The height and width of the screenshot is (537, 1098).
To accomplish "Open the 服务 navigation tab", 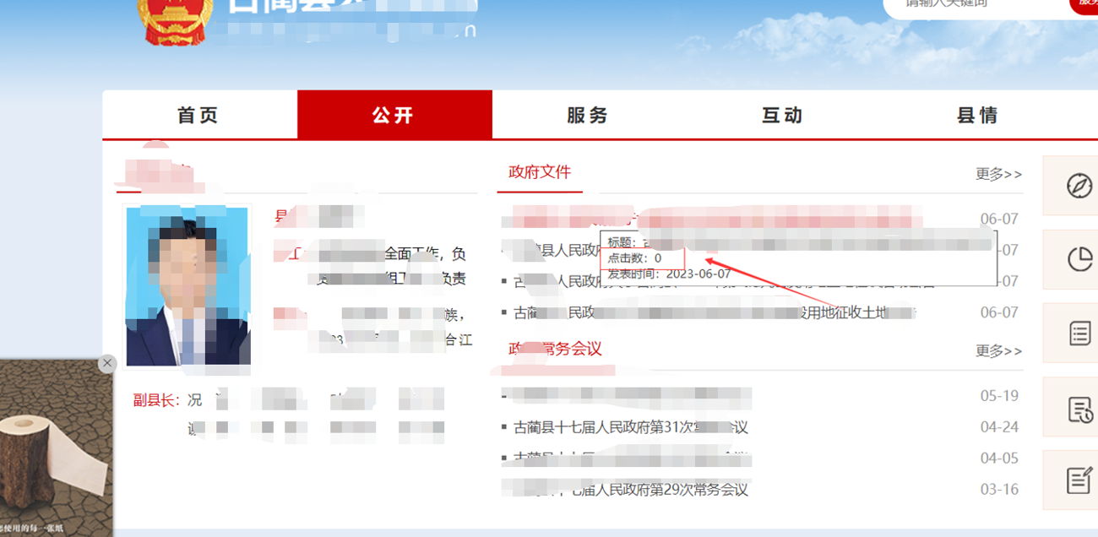I will tap(588, 116).
